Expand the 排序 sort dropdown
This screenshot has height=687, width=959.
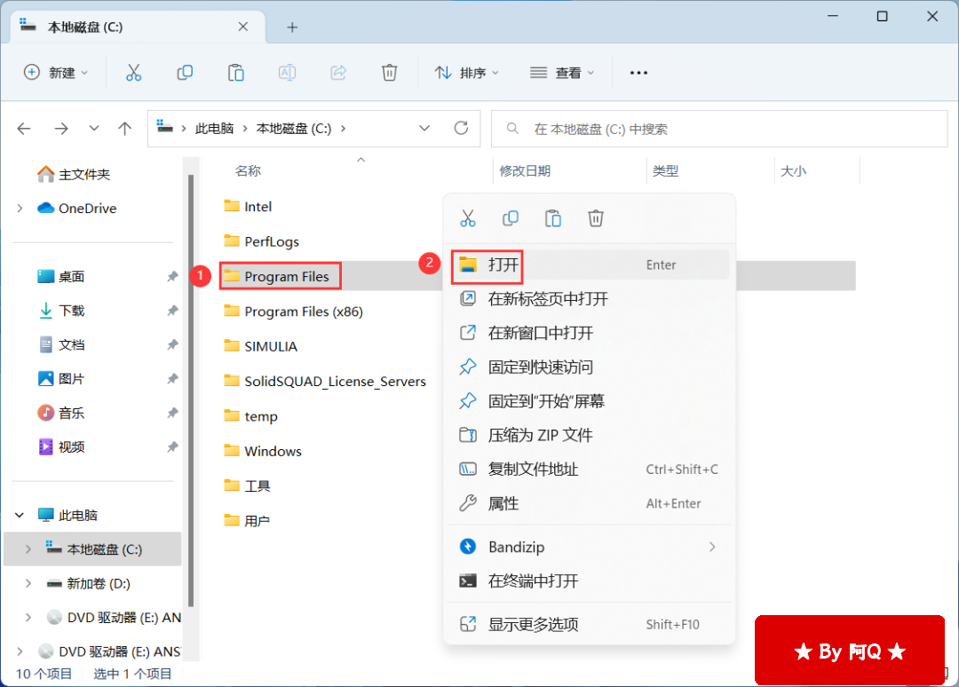click(x=466, y=73)
